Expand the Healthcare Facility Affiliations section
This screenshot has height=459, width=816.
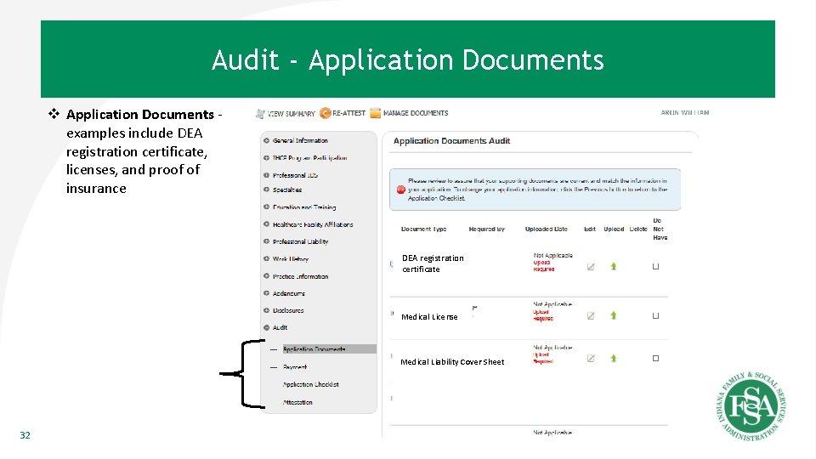(266, 224)
